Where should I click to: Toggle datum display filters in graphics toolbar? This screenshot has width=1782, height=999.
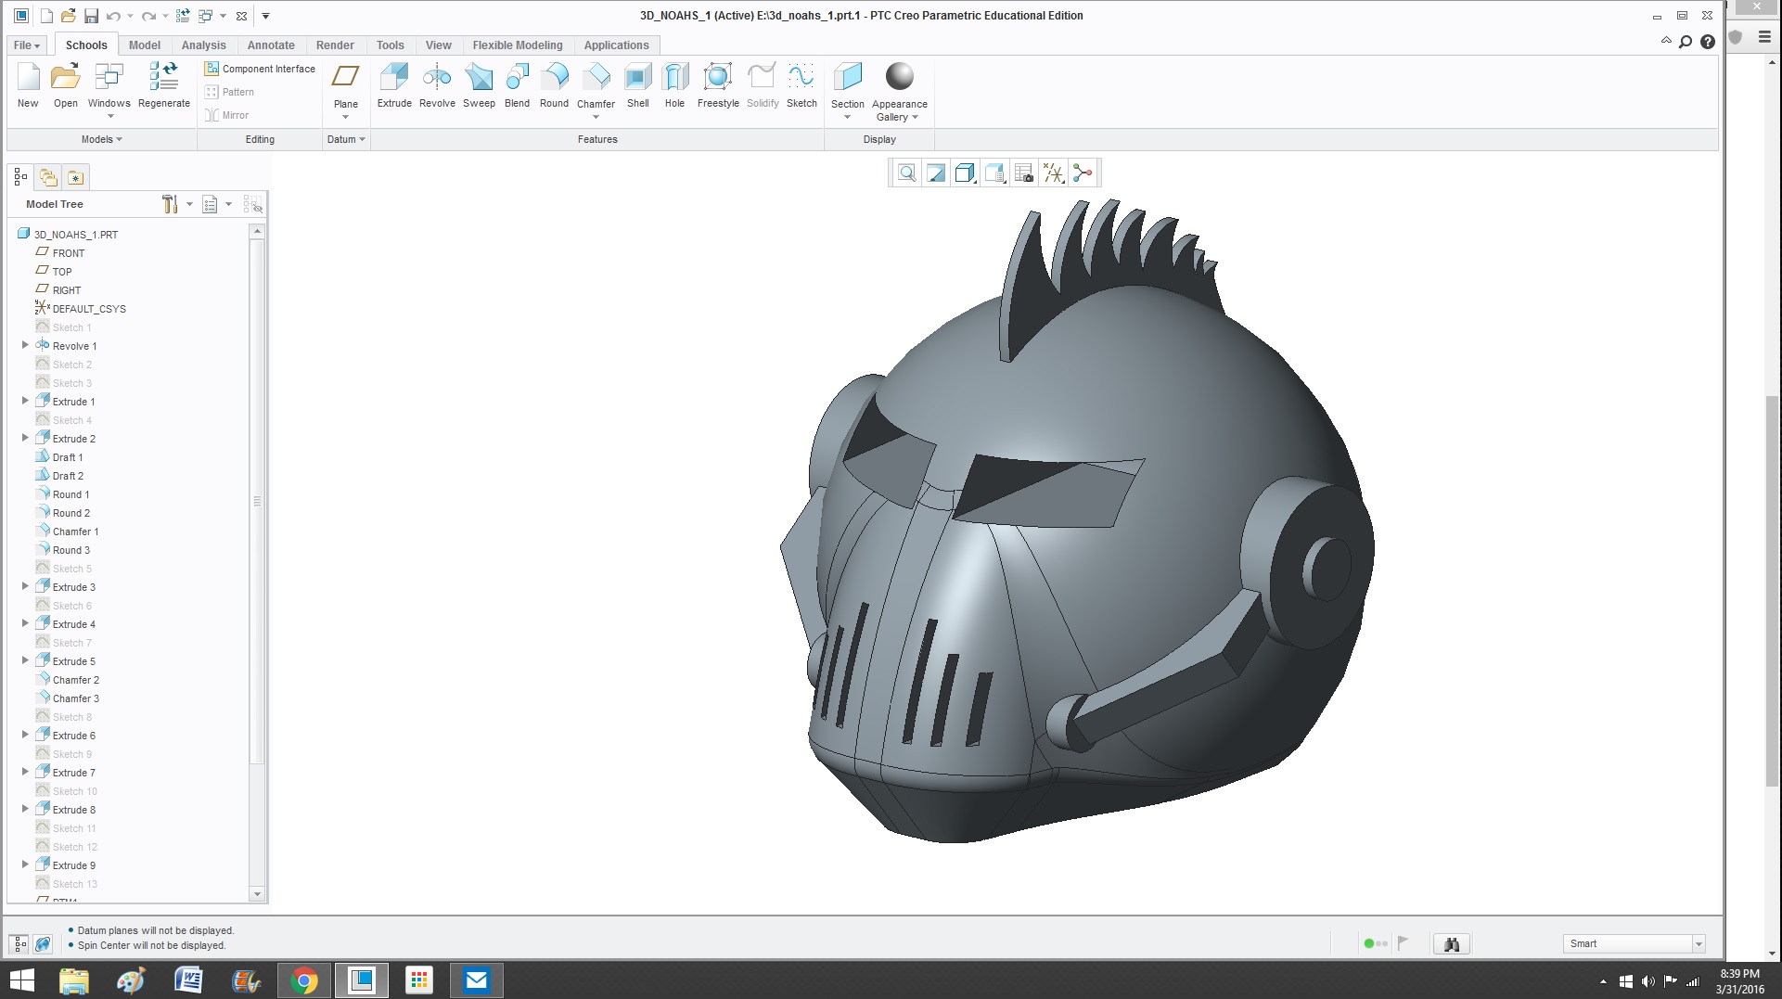[x=1053, y=173]
